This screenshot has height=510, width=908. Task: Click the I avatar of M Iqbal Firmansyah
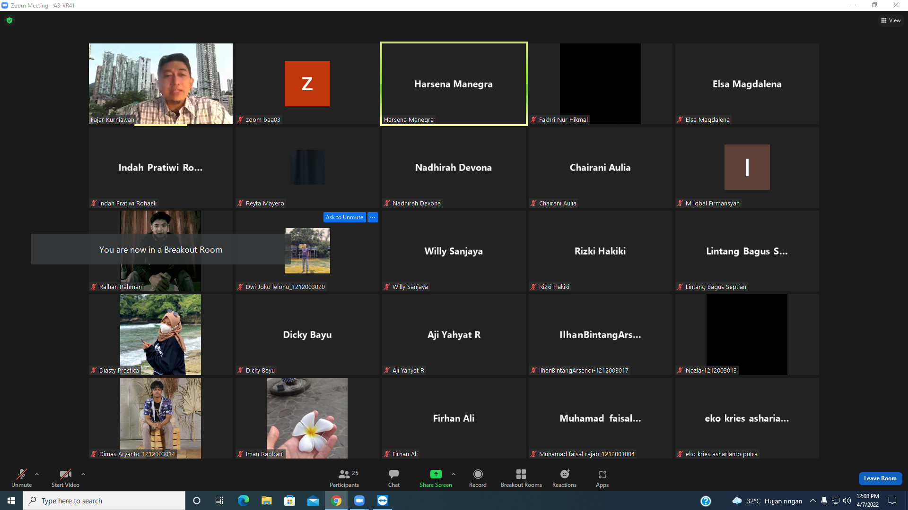(x=747, y=167)
